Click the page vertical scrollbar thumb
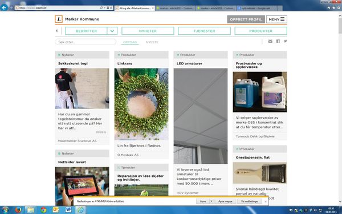The width and height of the screenshot is (342, 214). [340, 25]
